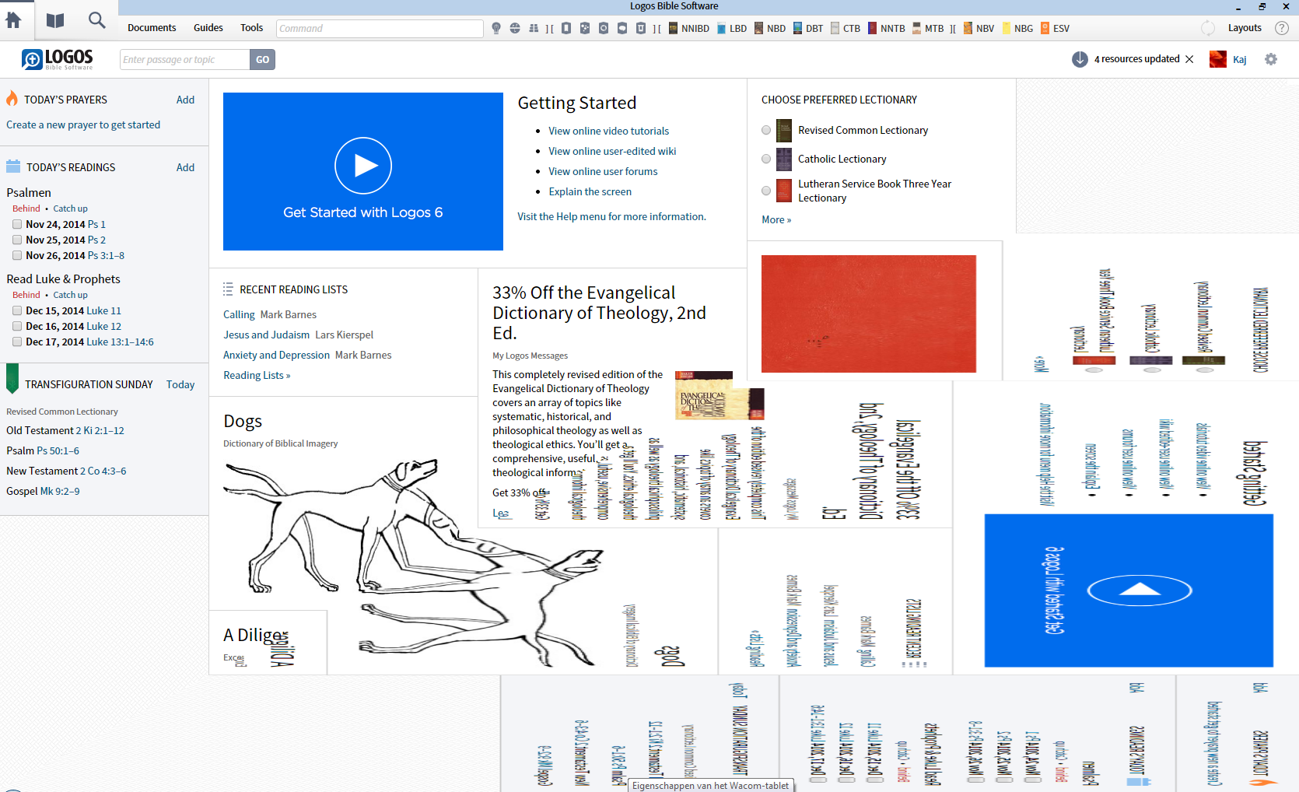
Task: Open View online user-edited wiki link
Action: (x=612, y=151)
